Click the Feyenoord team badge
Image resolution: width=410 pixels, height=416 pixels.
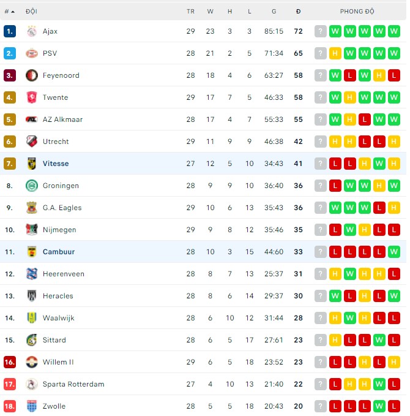[32, 75]
